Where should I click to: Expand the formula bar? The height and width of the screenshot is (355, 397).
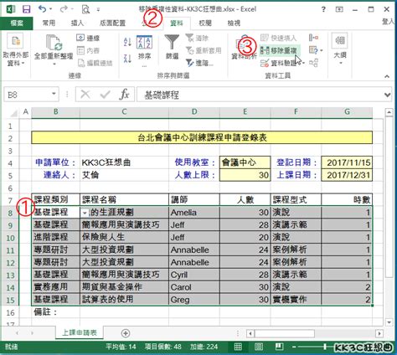pyautogui.click(x=387, y=95)
